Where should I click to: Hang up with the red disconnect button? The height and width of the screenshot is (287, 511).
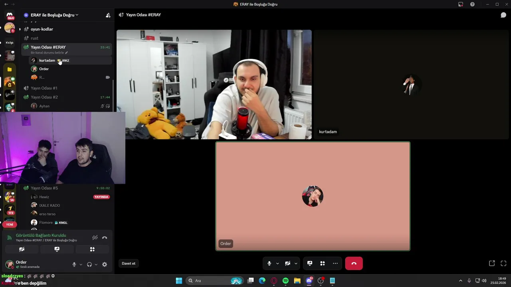tap(354, 263)
